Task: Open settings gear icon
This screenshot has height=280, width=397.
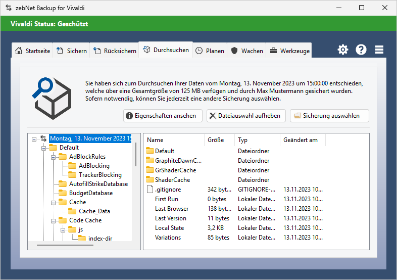Action: pos(343,50)
